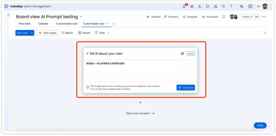This screenshot has height=136, width=276.
Task: Click the AI prompt text field
Action: (x=140, y=70)
